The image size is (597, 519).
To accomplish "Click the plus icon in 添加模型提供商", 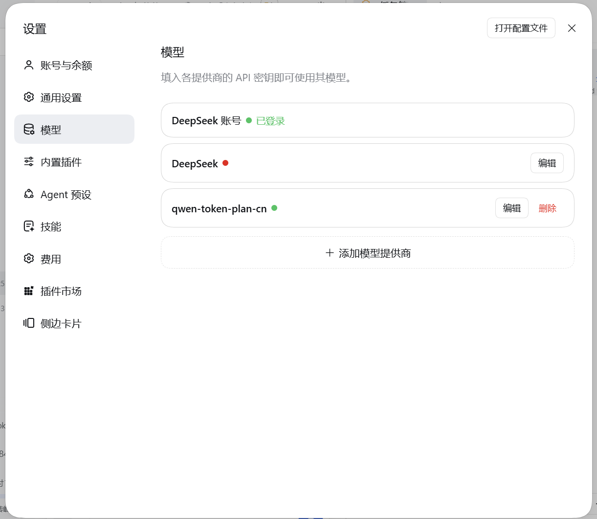I will click(330, 253).
